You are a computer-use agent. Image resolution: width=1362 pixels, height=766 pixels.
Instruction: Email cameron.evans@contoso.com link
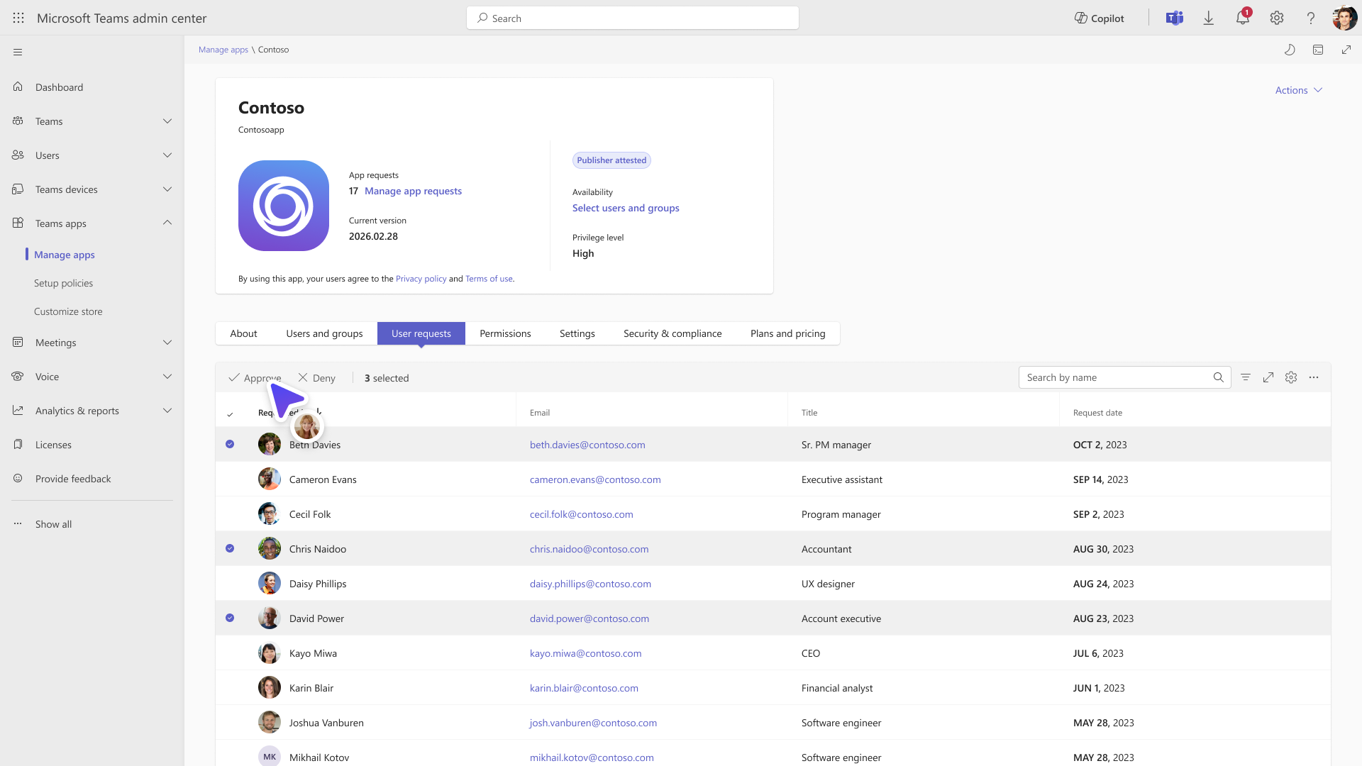click(x=595, y=479)
